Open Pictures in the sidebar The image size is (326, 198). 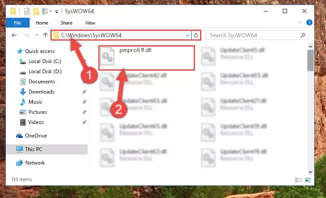pyautogui.click(x=38, y=112)
